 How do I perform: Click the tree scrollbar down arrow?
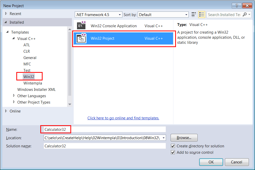pyautogui.click(x=70, y=104)
